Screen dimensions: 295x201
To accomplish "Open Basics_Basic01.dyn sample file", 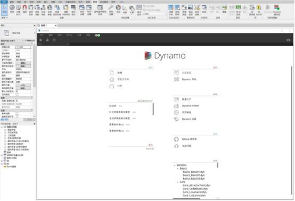I will (194, 172).
